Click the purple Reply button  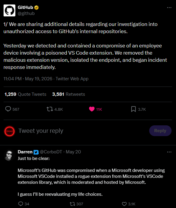tap(160, 131)
